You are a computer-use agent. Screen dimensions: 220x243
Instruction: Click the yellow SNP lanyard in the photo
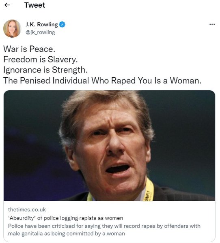(149, 191)
